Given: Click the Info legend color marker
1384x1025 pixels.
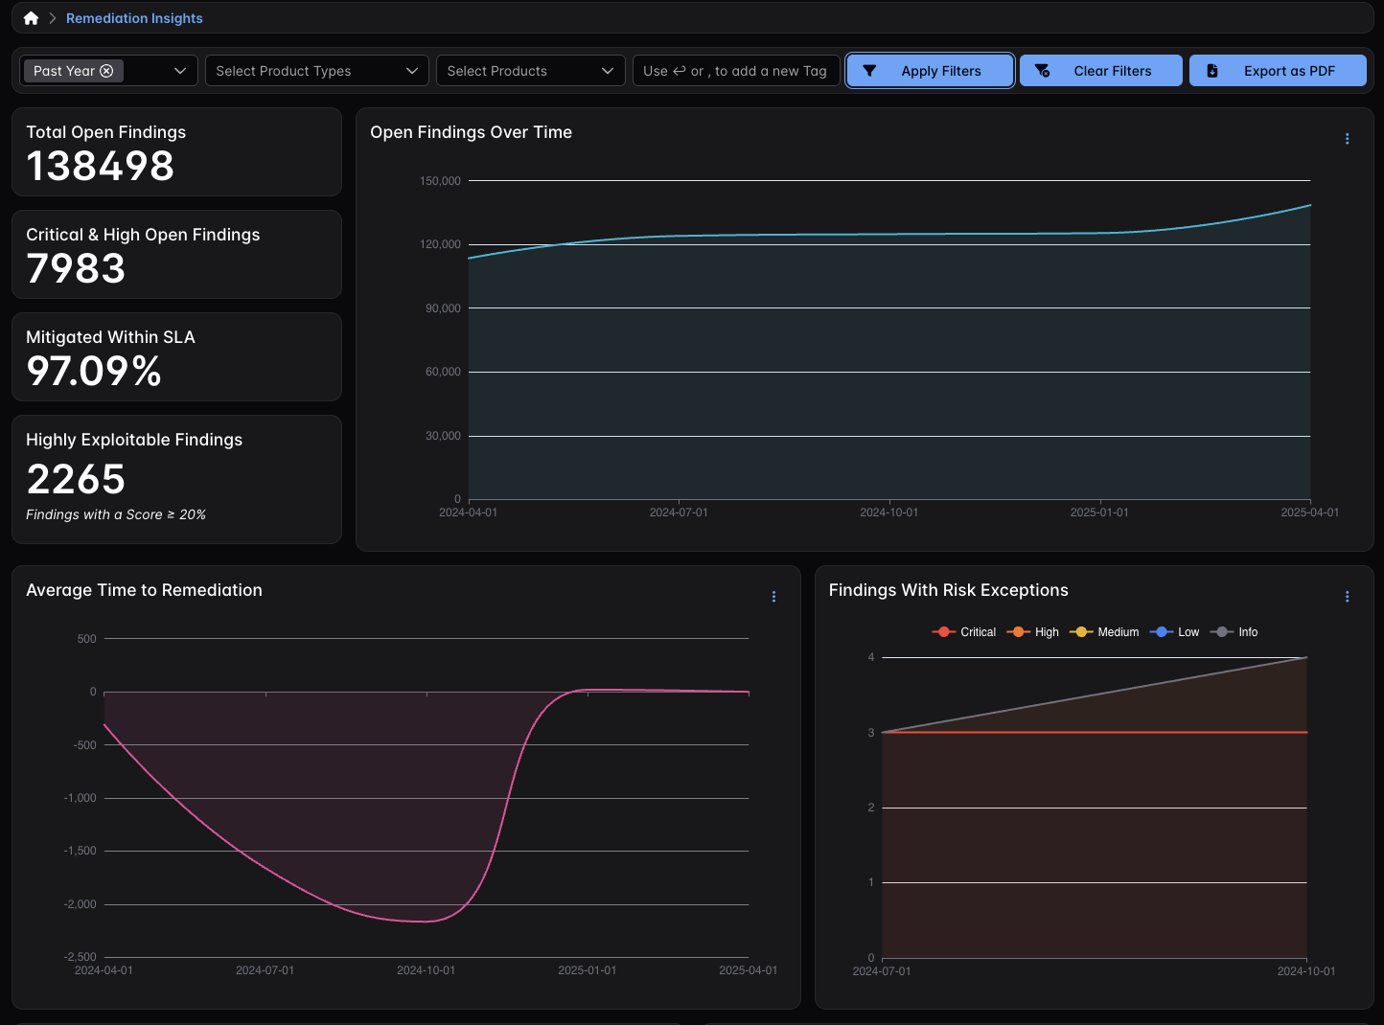Looking at the screenshot, I should tap(1222, 632).
